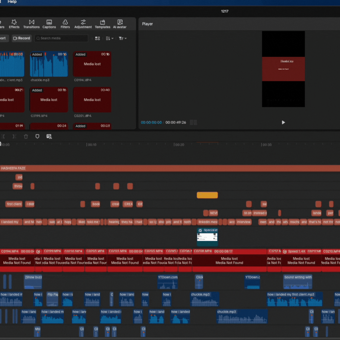The image size is (340, 340).
Task: Select the chuckle.mp3 media thumbnail
Action: tap(49, 64)
